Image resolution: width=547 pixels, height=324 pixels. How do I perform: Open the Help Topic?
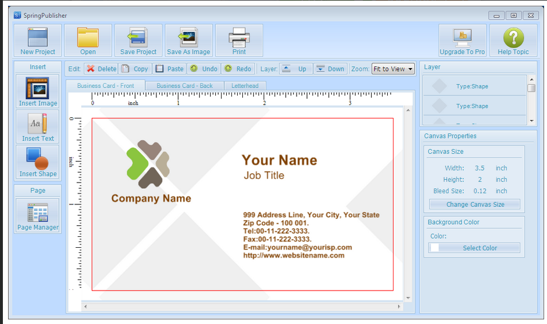[x=513, y=40]
